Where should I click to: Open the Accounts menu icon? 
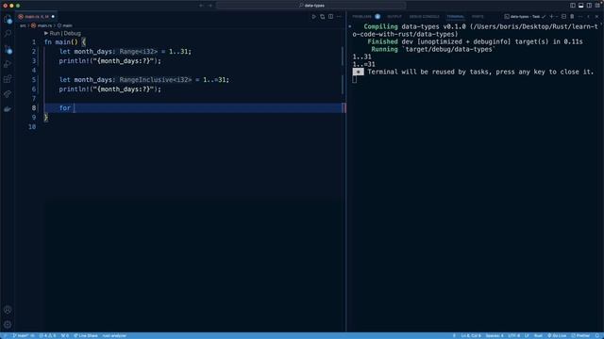pos(8,310)
